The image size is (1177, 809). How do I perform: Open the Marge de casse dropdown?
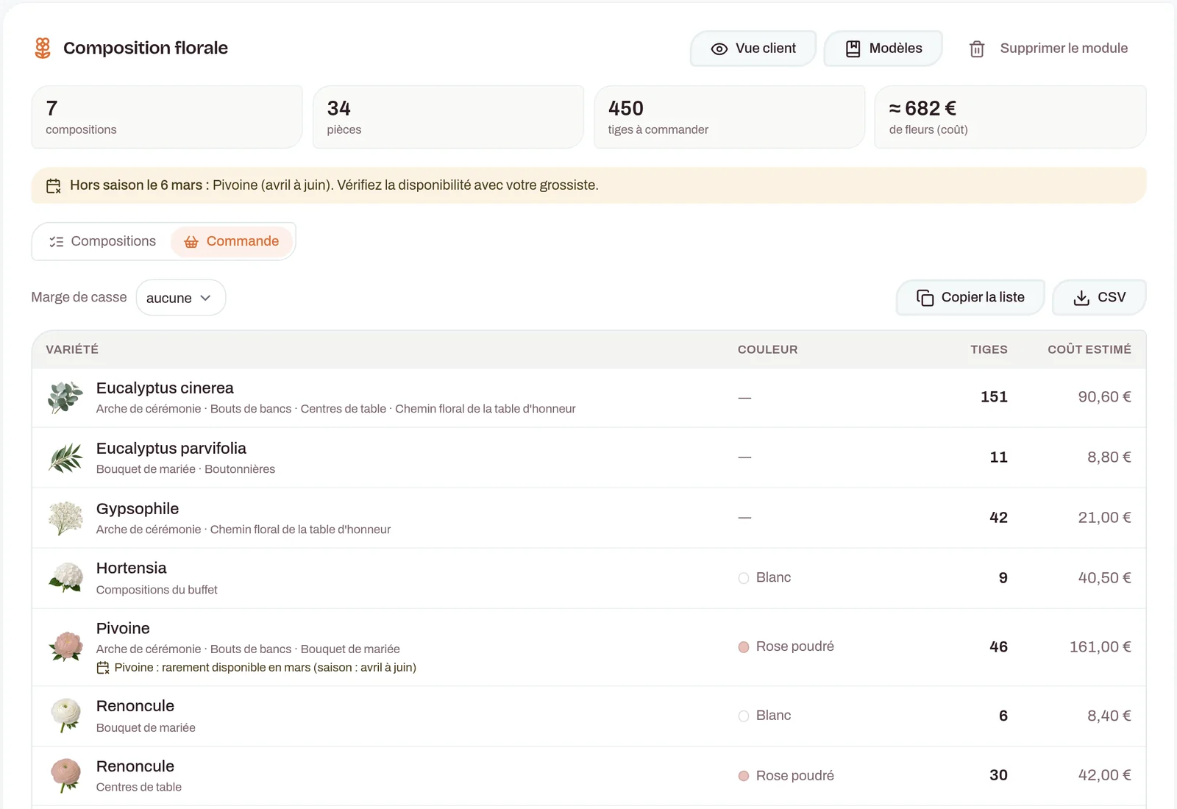coord(181,298)
